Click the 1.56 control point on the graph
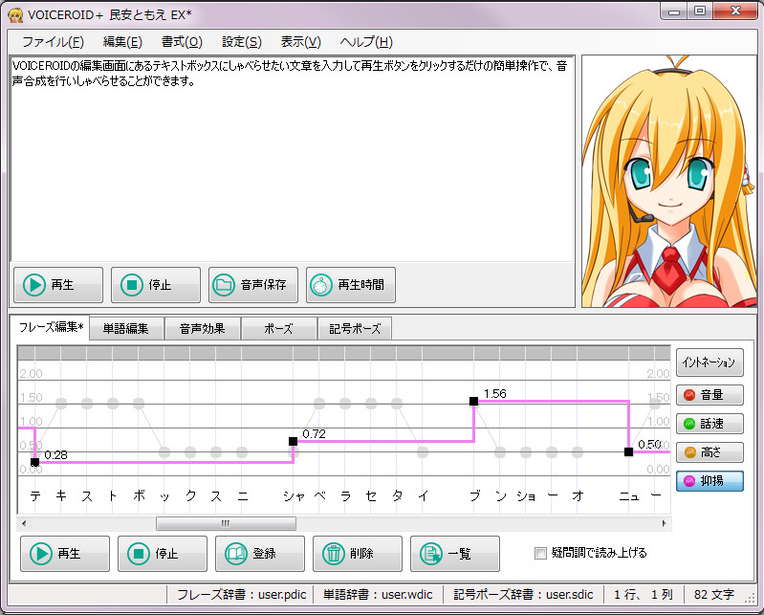Viewport: 764px width, 615px height. (473, 401)
